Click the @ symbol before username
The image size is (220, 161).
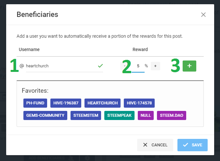22,66
